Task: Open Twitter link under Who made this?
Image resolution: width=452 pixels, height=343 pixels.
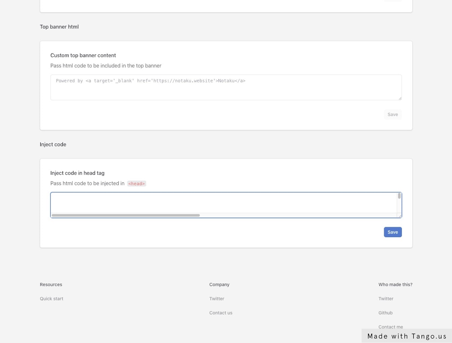Action: pos(386,299)
